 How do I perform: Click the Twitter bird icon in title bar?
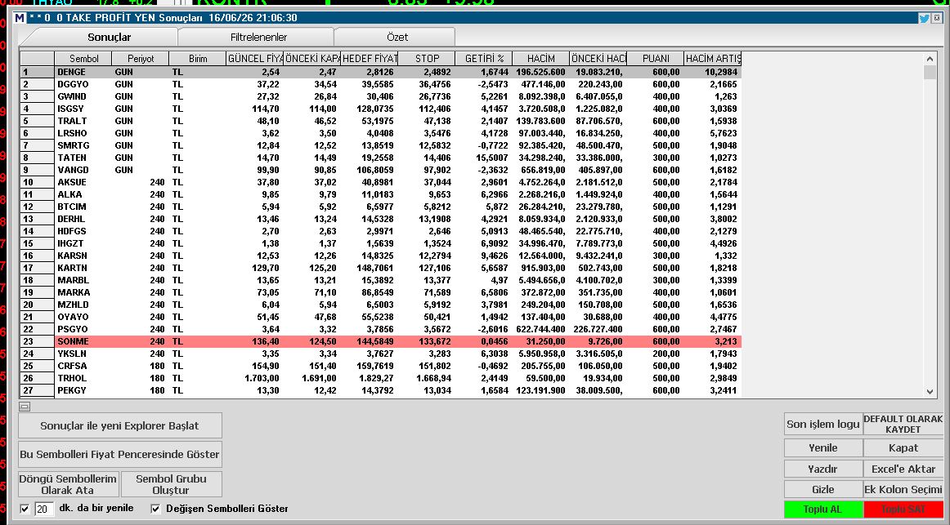(x=924, y=18)
